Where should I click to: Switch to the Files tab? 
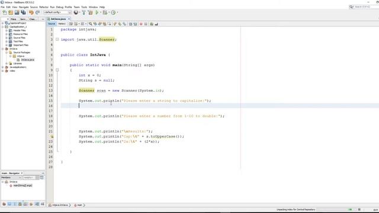pyautogui.click(x=14, y=19)
